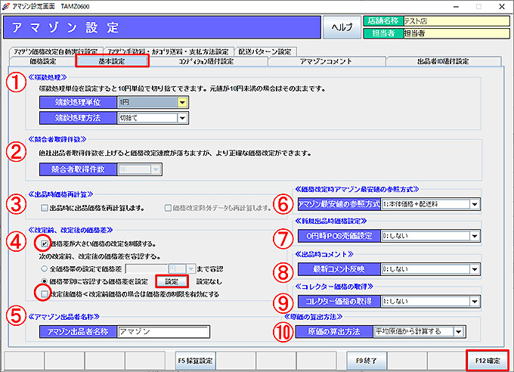Click the app icon in title bar
Image resolution: width=514 pixels, height=372 pixels.
(5, 6)
